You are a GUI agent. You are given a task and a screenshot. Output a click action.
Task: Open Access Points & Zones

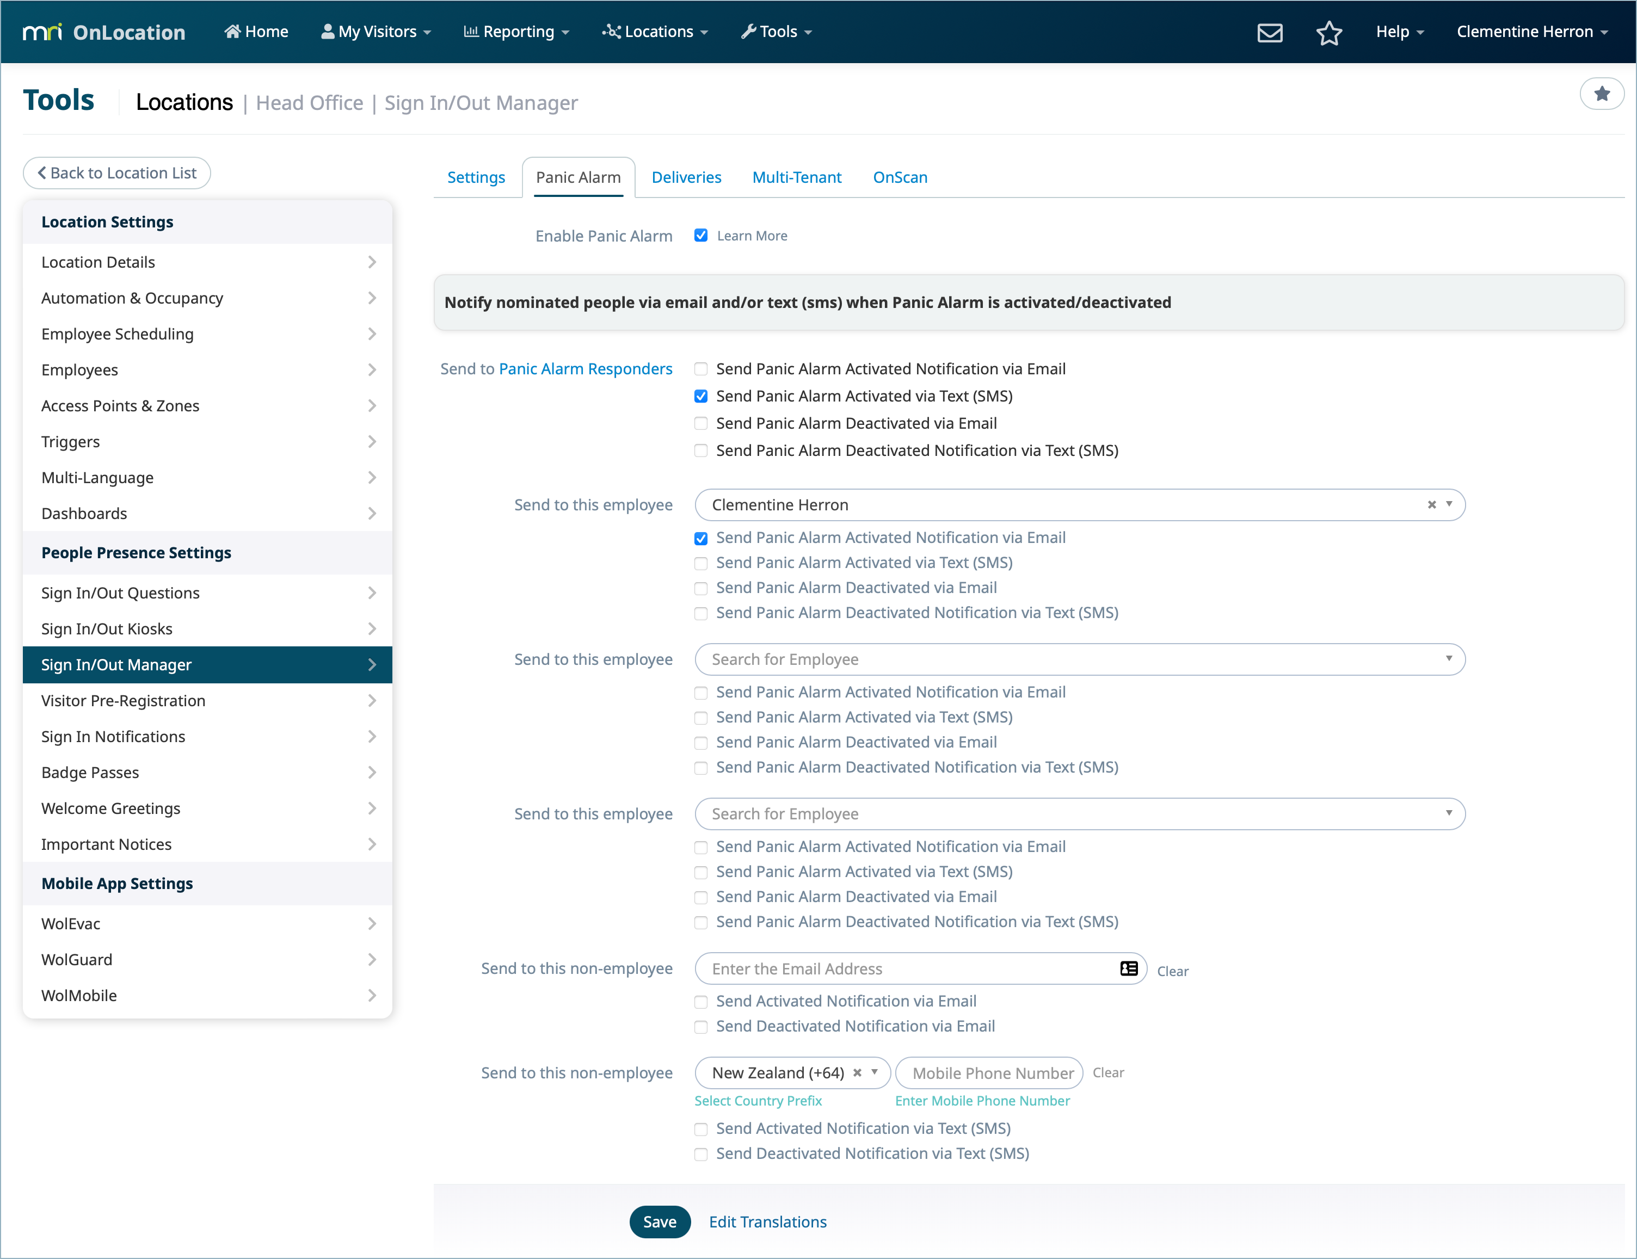208,406
